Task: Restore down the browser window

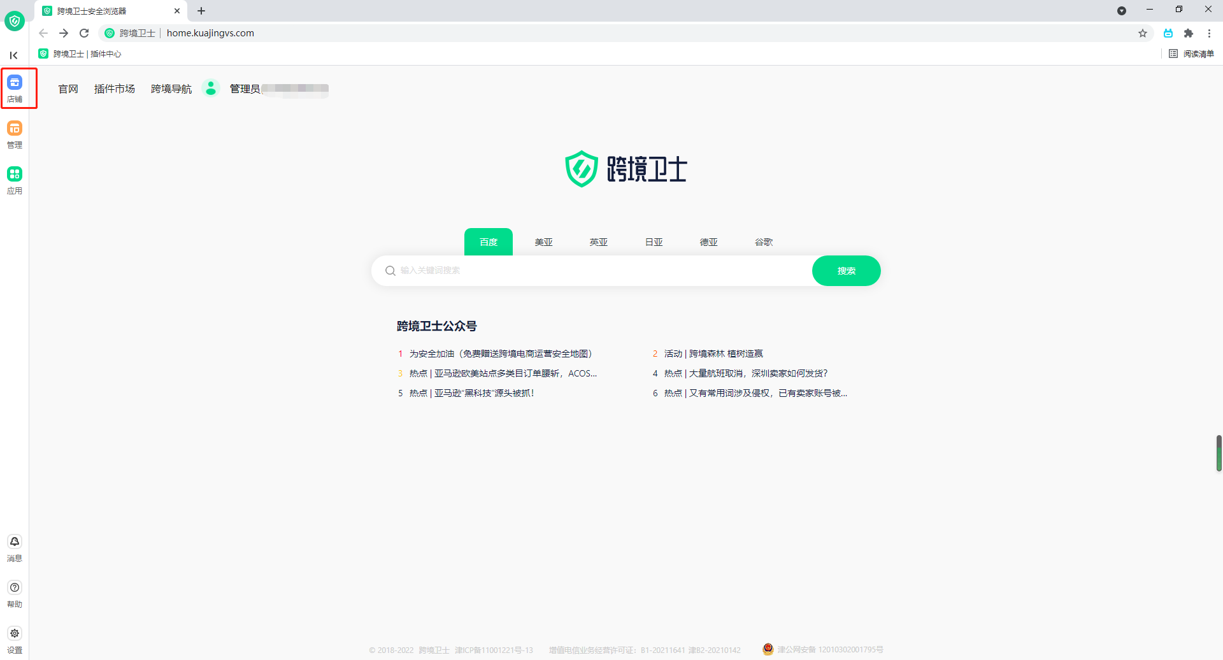Action: (1179, 10)
